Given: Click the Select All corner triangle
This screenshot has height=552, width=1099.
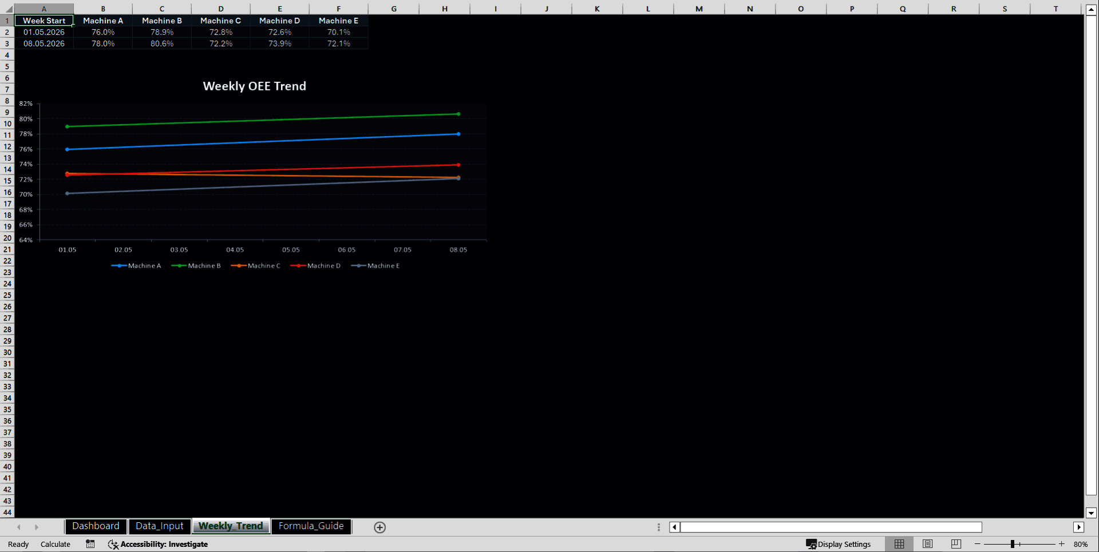Looking at the screenshot, I should [x=7, y=9].
